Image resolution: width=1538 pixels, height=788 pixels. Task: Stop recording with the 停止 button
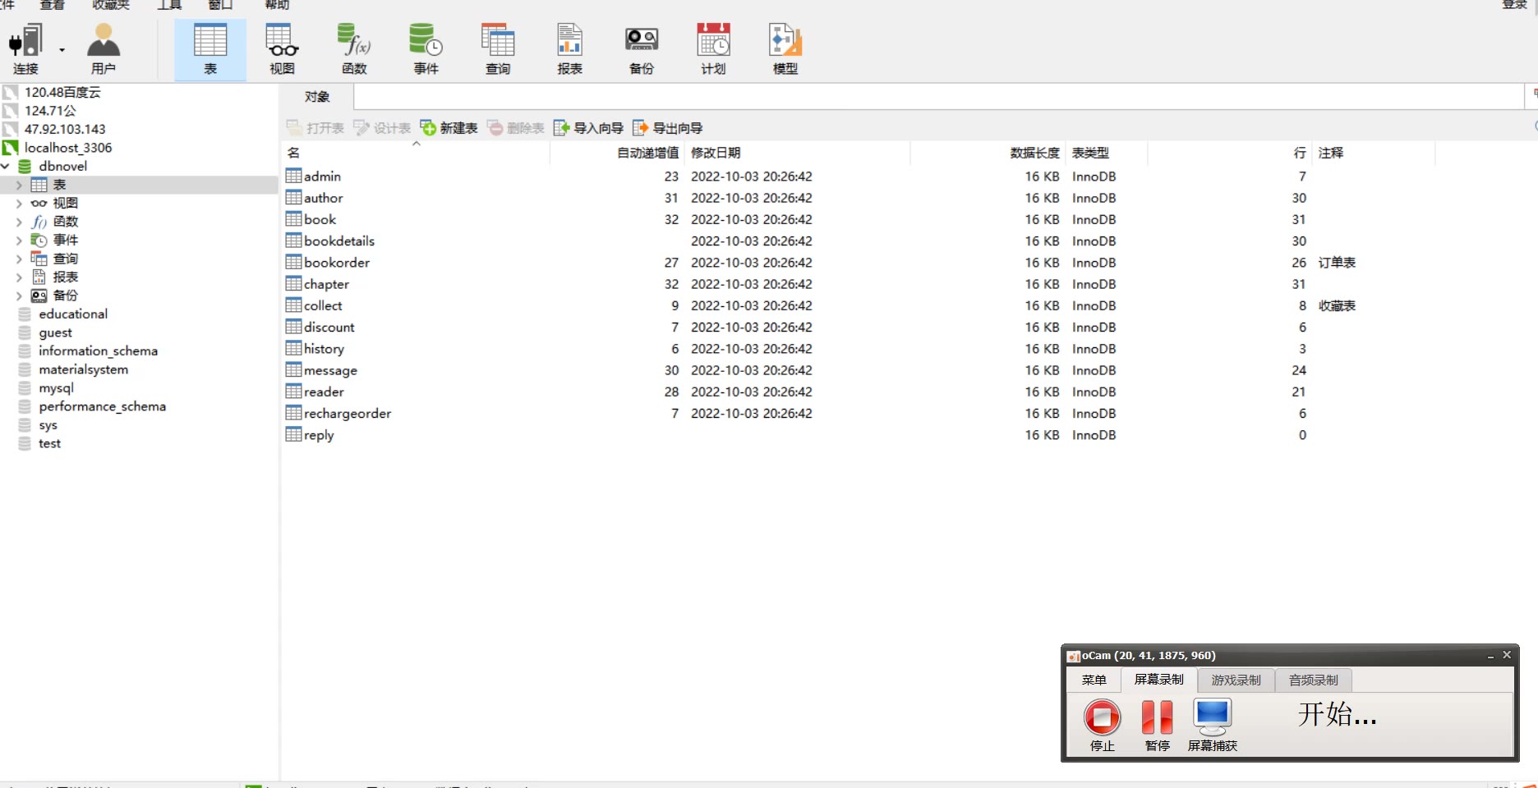tap(1102, 722)
